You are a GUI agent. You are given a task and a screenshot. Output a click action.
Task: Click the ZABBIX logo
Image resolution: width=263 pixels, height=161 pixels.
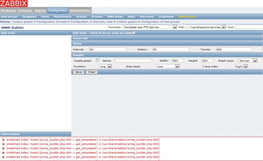(14, 3)
